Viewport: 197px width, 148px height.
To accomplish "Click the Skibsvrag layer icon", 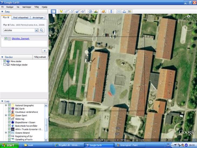I will pos(13,119).
